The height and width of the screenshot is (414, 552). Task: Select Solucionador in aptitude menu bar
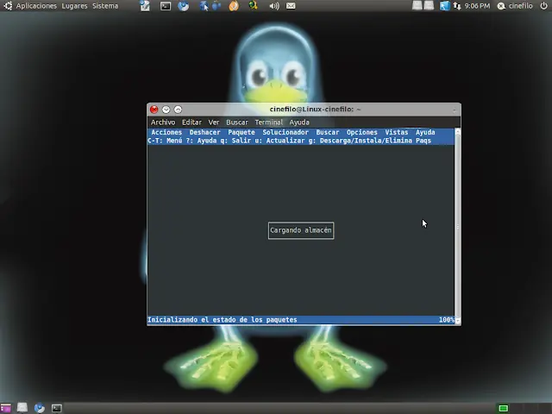pyautogui.click(x=285, y=133)
